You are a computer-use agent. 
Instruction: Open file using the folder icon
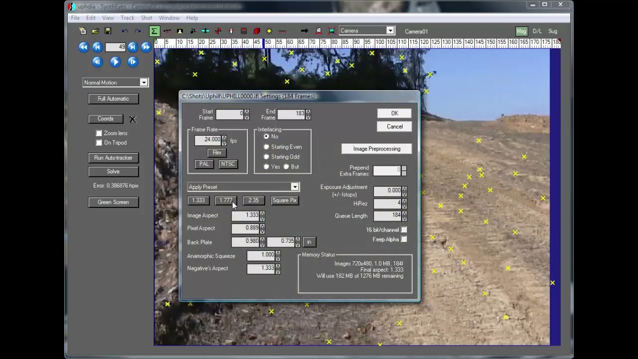pyautogui.click(x=95, y=31)
